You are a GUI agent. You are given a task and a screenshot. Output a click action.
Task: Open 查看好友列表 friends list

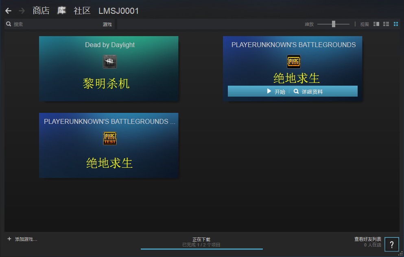click(x=368, y=239)
